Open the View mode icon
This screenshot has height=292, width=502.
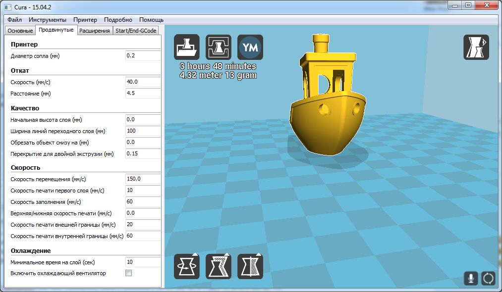coord(476,48)
